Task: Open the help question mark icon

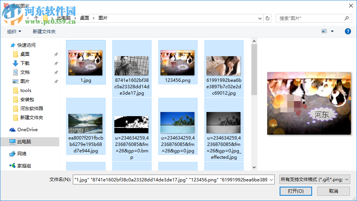Action: click(x=348, y=31)
